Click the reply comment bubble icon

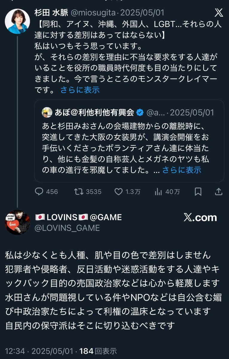tap(39, 192)
